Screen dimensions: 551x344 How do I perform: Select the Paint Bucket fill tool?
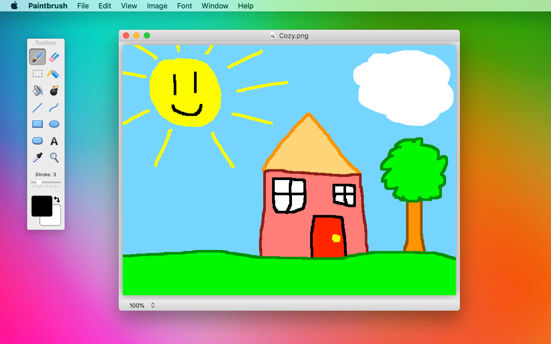coord(37,91)
